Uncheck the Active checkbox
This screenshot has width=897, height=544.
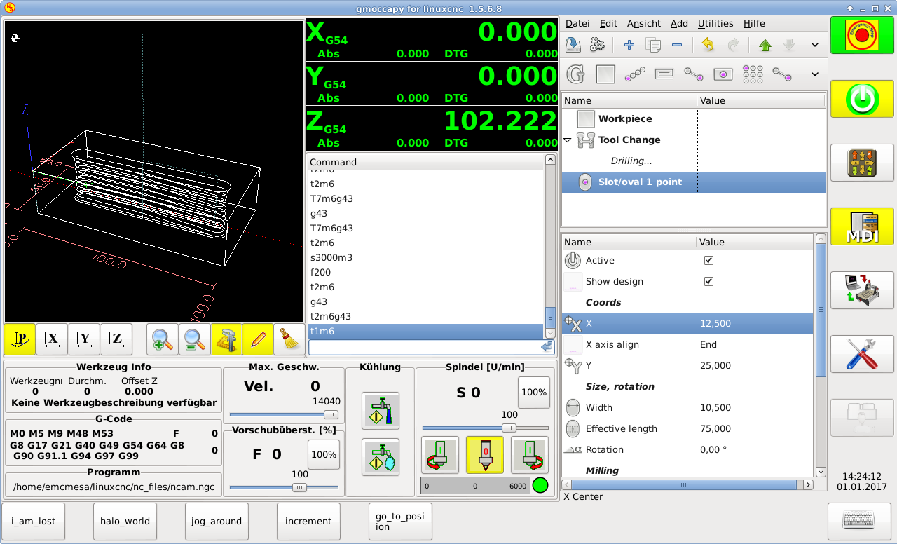708,260
